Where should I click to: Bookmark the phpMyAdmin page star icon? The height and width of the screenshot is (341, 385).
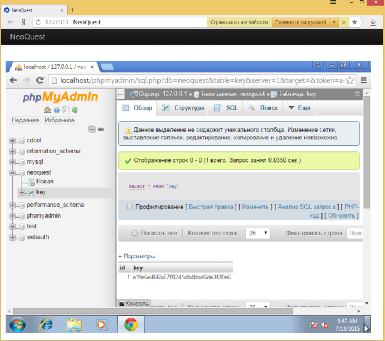[350, 80]
